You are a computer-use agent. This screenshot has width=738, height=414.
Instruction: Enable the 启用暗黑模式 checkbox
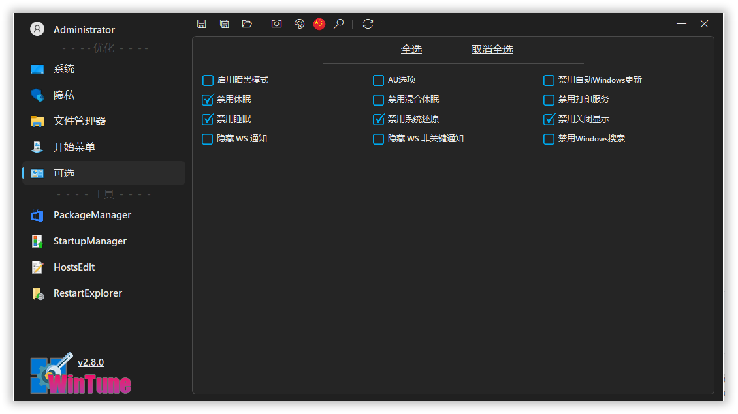(x=208, y=80)
